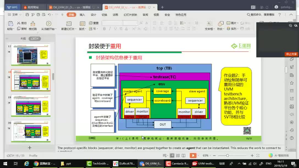Open the font size combo box
The width and height of the screenshot is (299, 168).
point(130,23)
